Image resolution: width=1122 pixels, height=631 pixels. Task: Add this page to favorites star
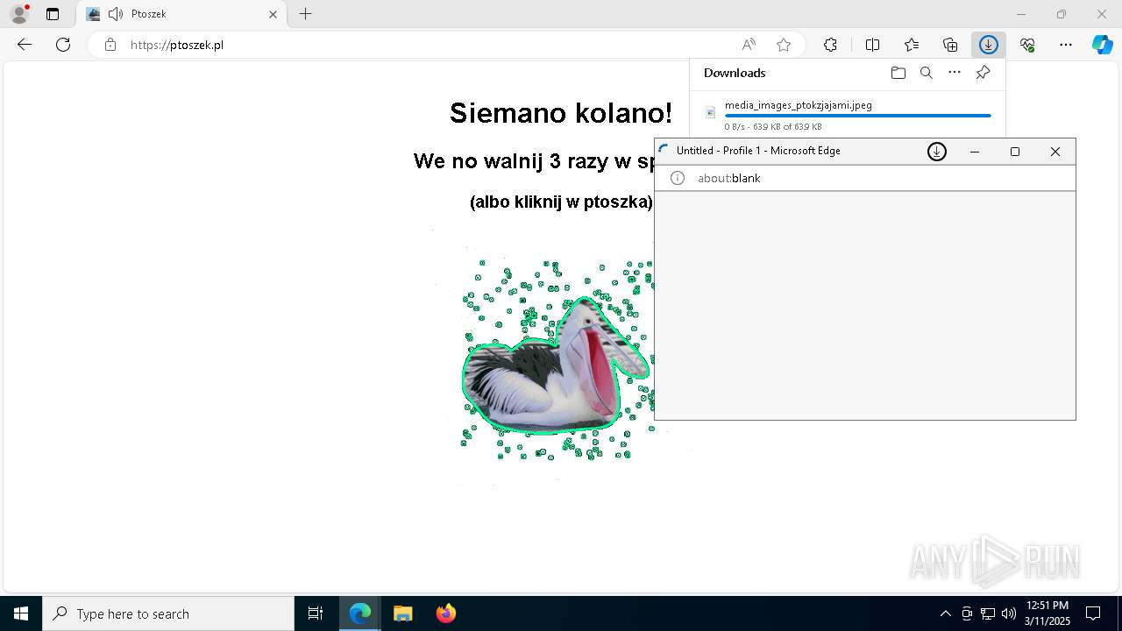point(784,45)
